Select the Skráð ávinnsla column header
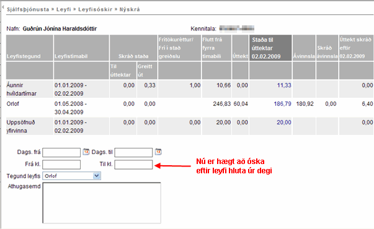374x229 pixels. pyautogui.click(x=327, y=48)
